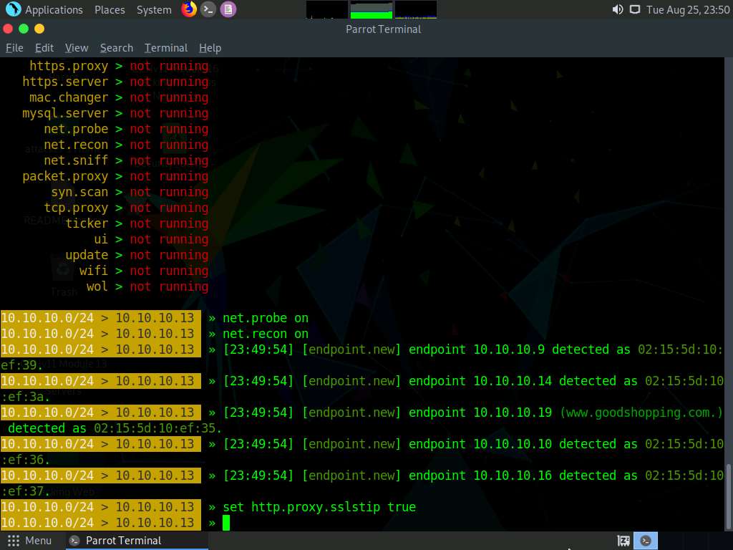Viewport: 733px width, 550px height.
Task: Select Parrot Terminal in the taskbar
Action: click(138, 541)
